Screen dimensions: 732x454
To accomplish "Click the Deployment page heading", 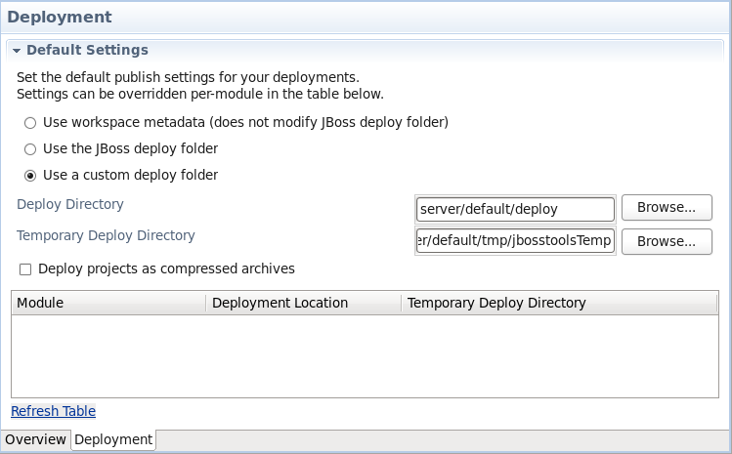I will [60, 18].
